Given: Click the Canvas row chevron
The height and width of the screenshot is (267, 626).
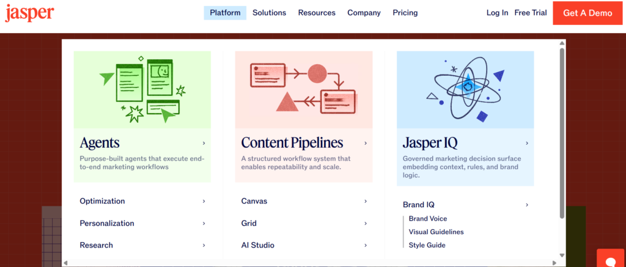Looking at the screenshot, I should (366, 201).
